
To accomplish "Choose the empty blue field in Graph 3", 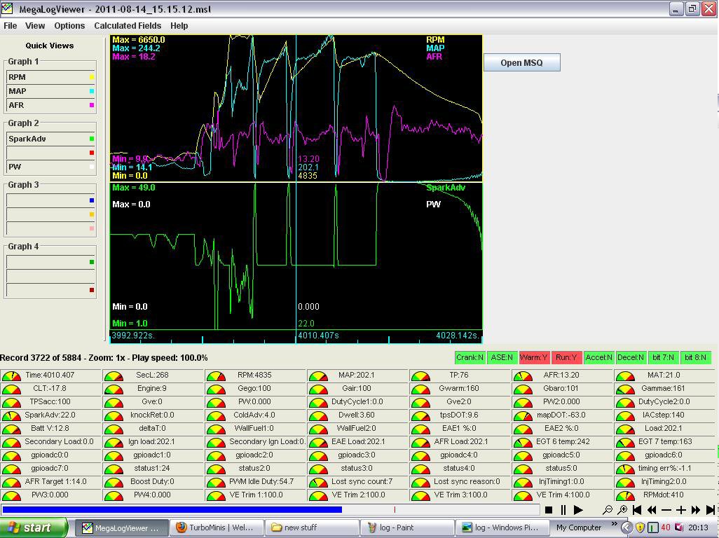I will [50, 200].
